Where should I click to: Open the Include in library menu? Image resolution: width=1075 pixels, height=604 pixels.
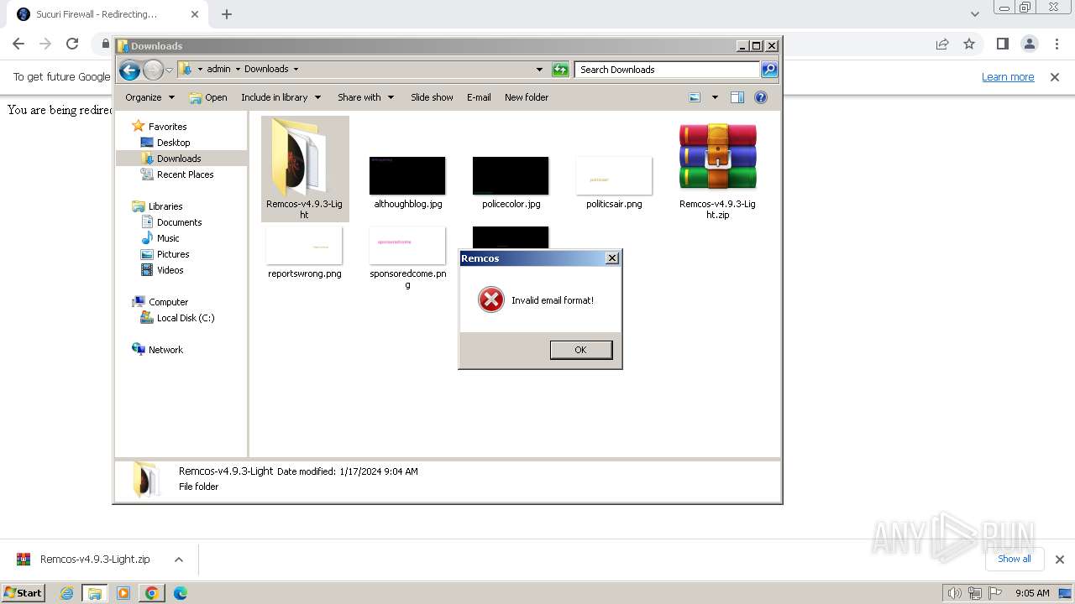(x=281, y=97)
